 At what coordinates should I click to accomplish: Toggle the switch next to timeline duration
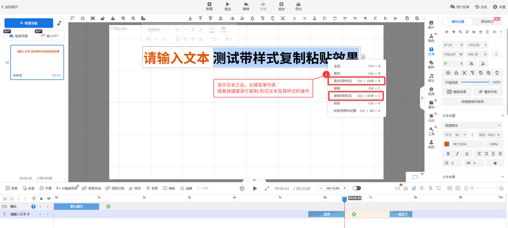pyautogui.click(x=357, y=188)
